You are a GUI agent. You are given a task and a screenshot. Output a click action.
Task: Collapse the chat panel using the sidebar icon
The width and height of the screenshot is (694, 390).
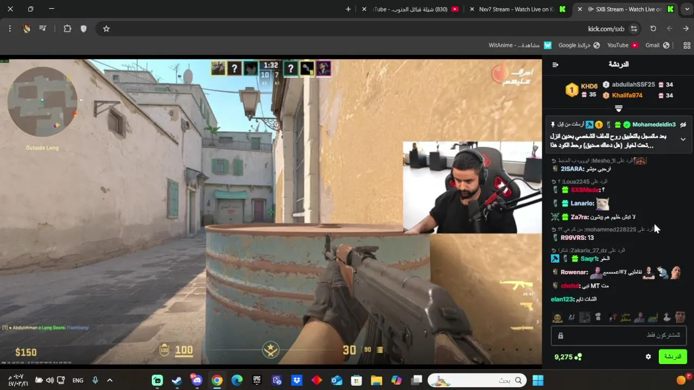tap(555, 64)
